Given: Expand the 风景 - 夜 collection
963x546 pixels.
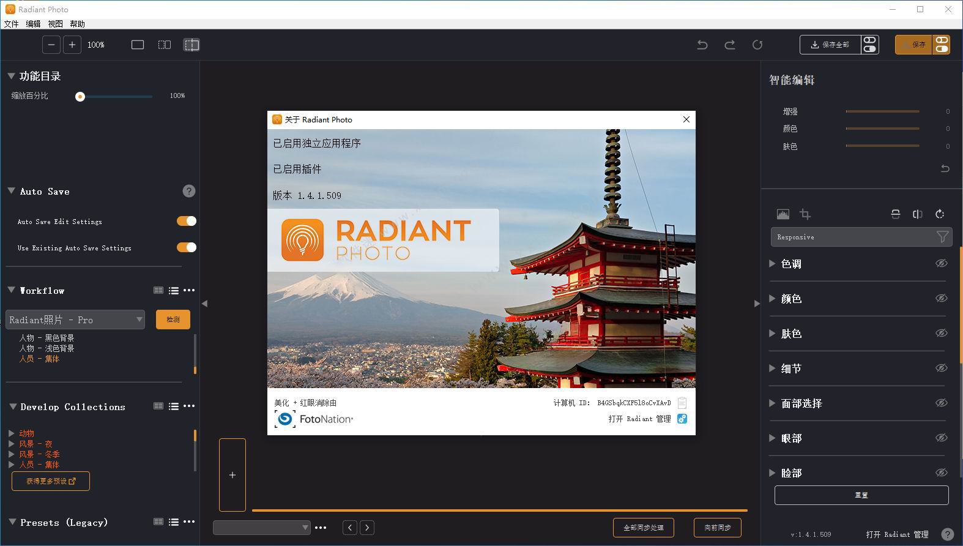Looking at the screenshot, I should pyautogui.click(x=11, y=444).
